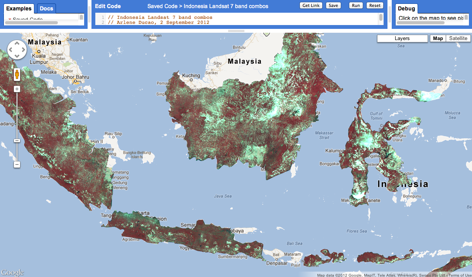The width and height of the screenshot is (472, 277).
Task: Select the Examples tab
Action: [19, 8]
